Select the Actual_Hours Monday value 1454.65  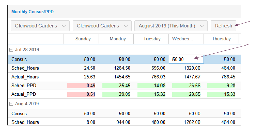tap(122, 77)
